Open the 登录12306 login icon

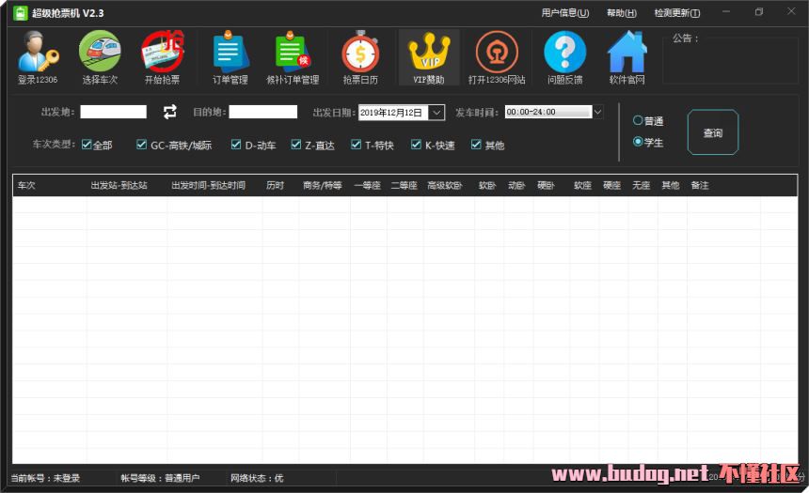coord(38,57)
